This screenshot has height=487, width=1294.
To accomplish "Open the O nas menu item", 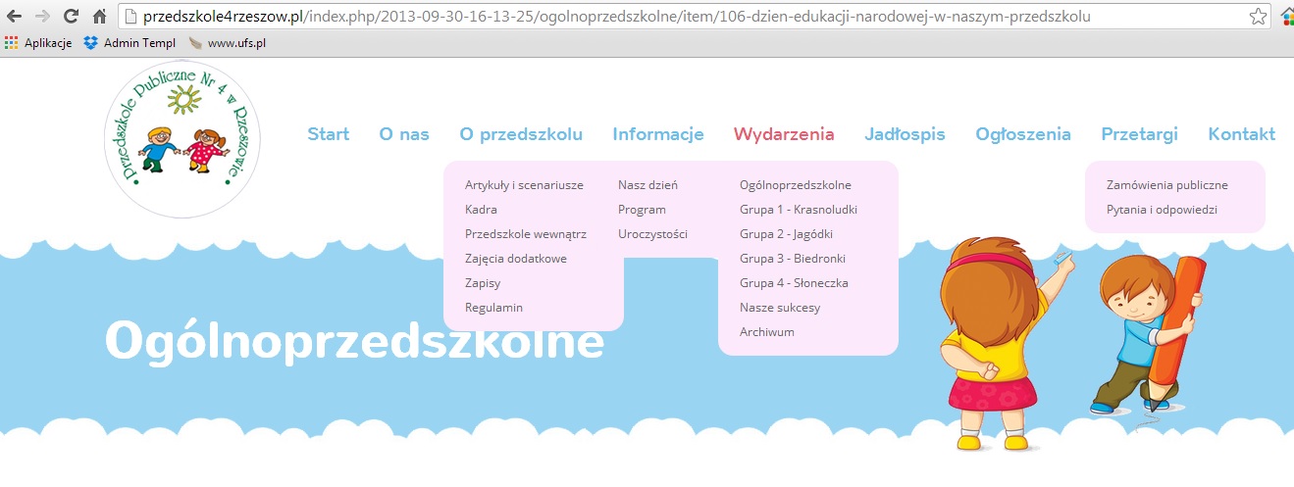I will (404, 134).
